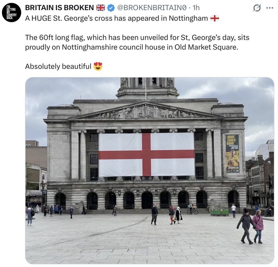
Task: Click the cyclist in the square photo
Action: click(192, 209)
